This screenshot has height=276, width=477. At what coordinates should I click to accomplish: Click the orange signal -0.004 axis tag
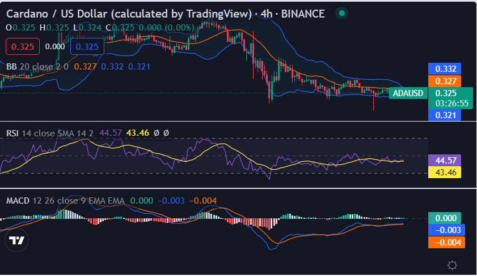point(446,242)
